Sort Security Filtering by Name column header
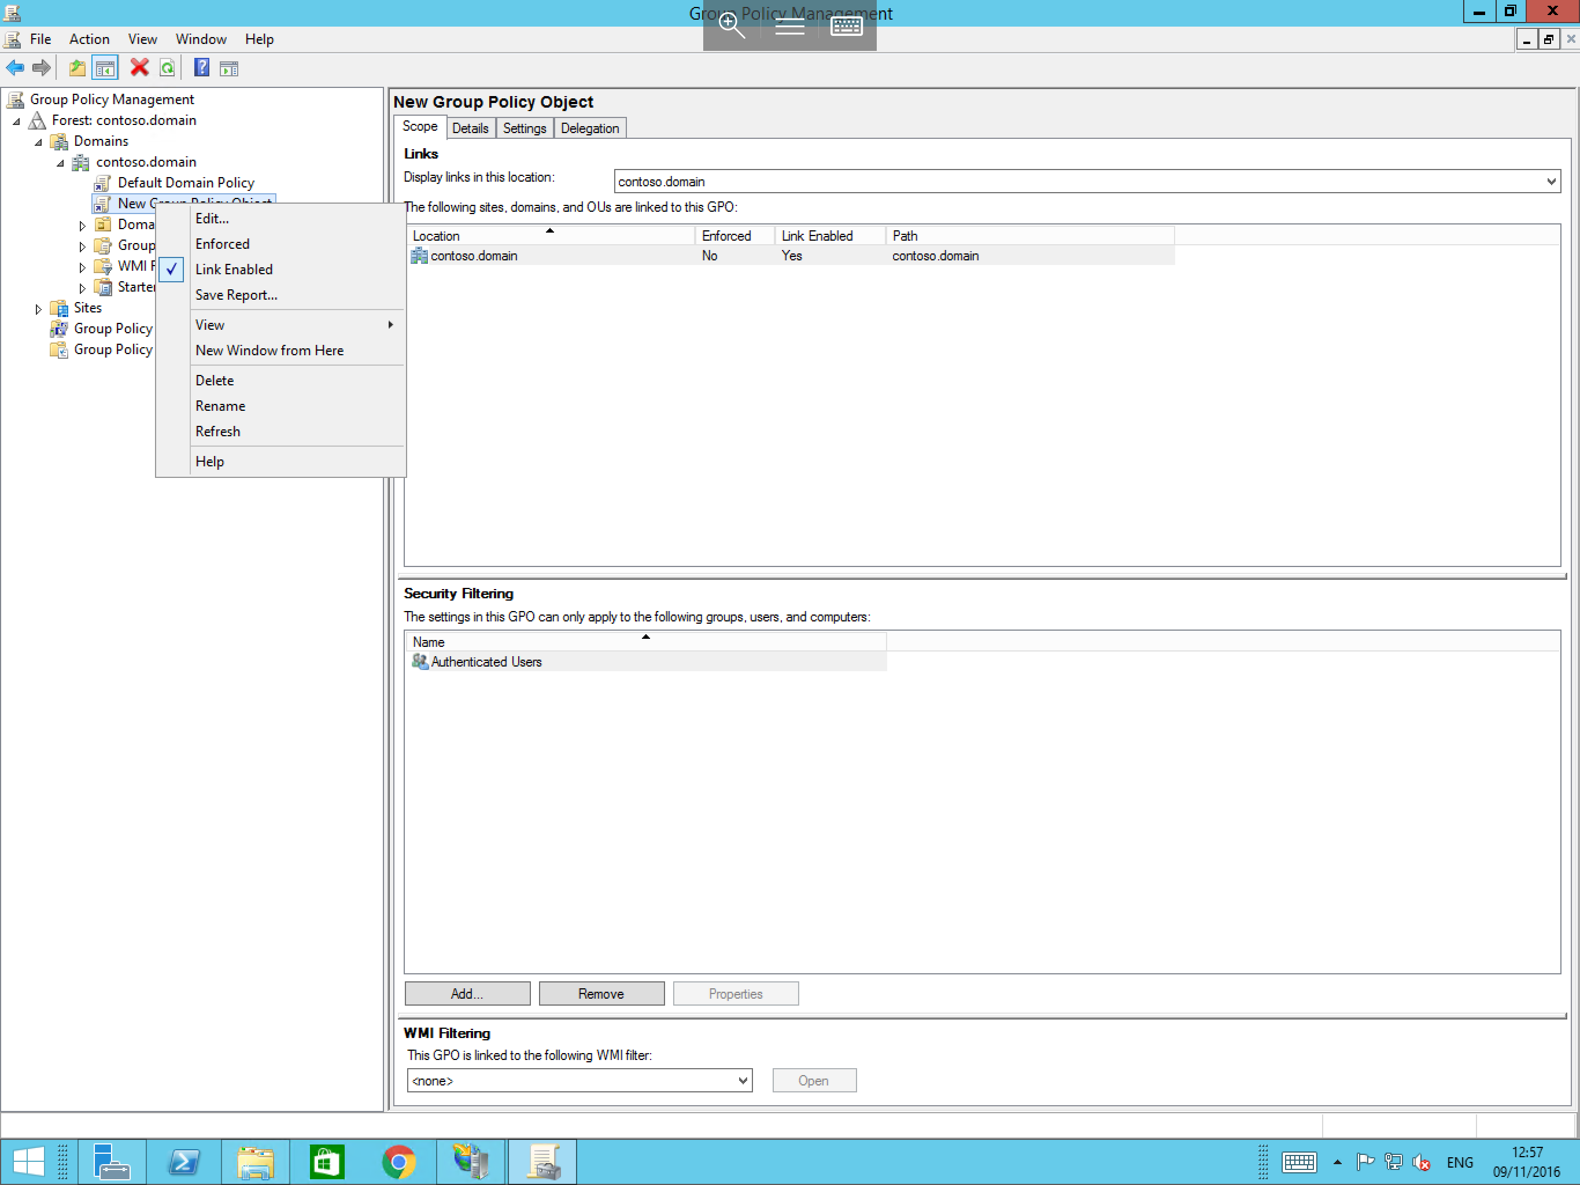The image size is (1580, 1185). coord(647,641)
